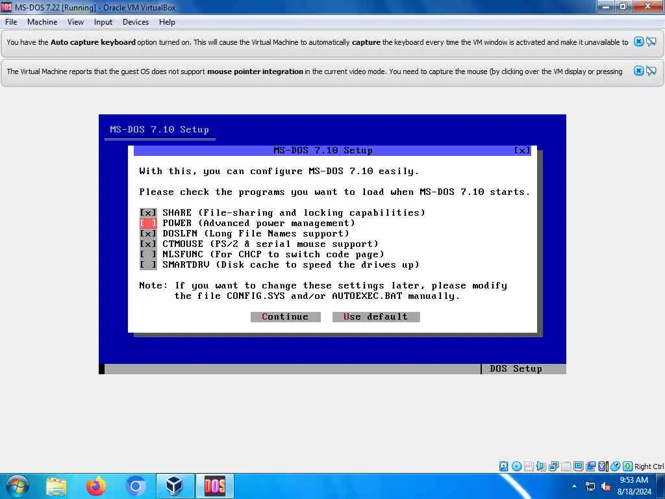Open the clock showing 9:53 AM
The height and width of the screenshot is (499, 665).
click(x=634, y=486)
